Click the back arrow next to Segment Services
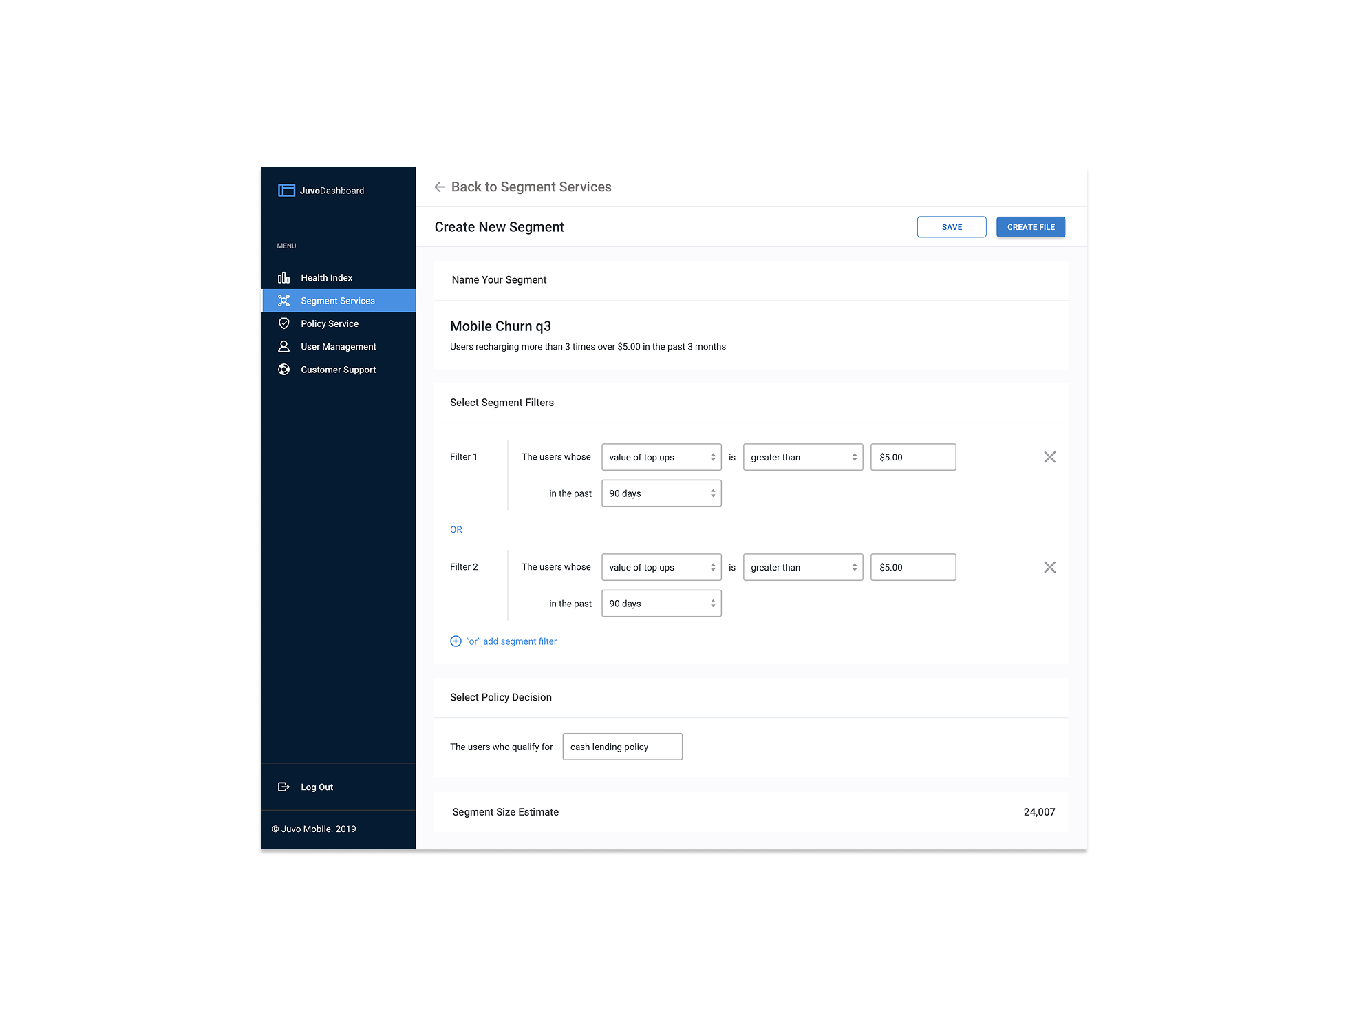 click(440, 187)
